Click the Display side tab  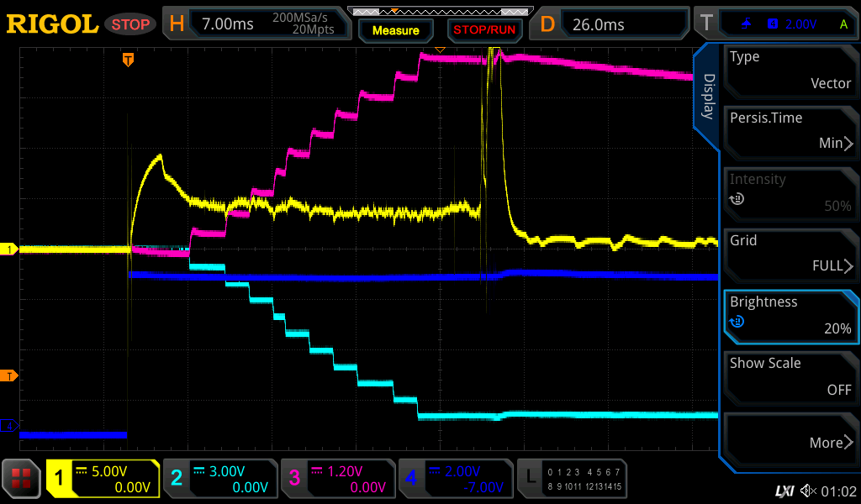click(708, 97)
